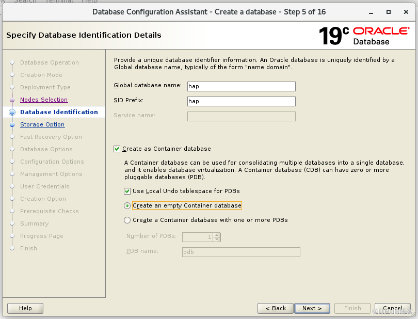Click the Database Options step
This screenshot has width=418, height=319.
[x=46, y=149]
